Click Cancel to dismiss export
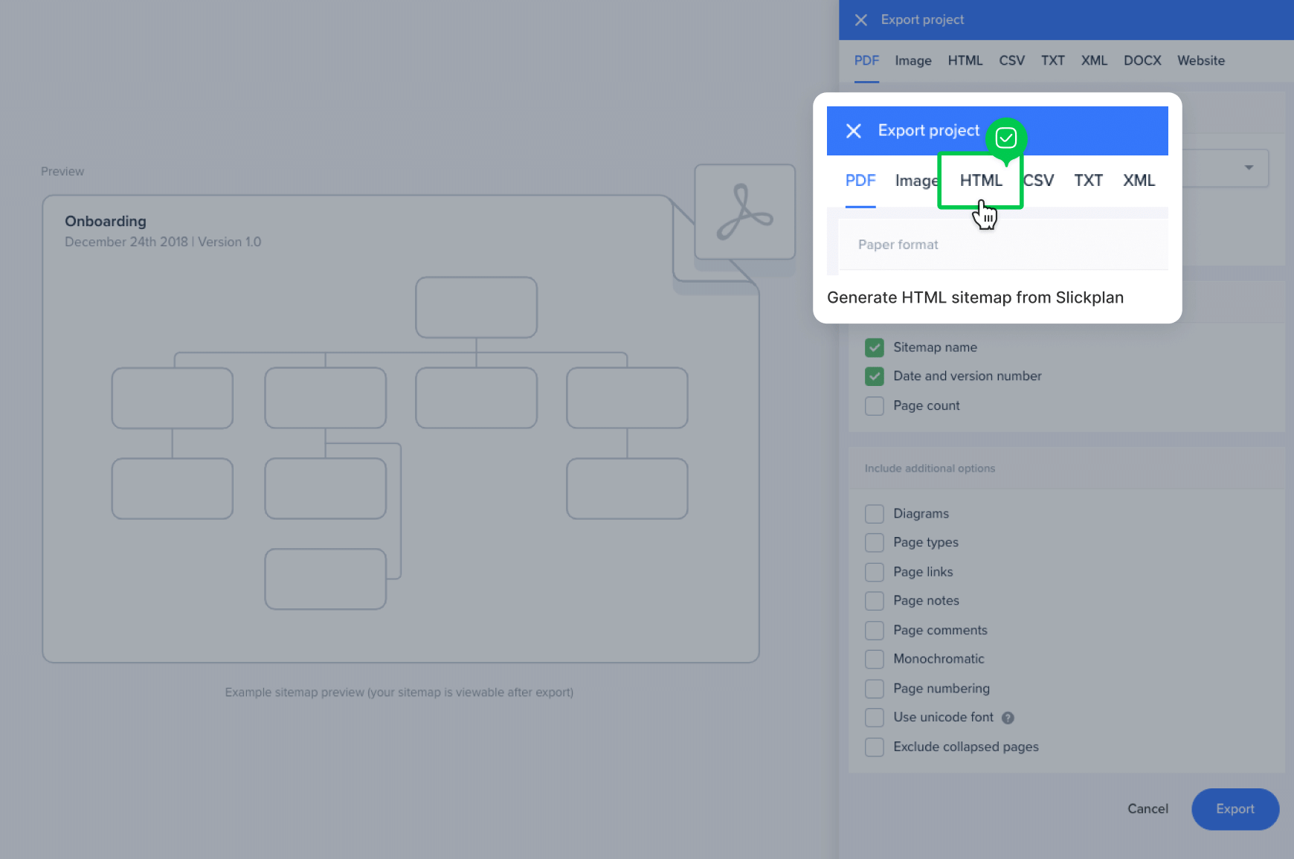 coord(1147,809)
